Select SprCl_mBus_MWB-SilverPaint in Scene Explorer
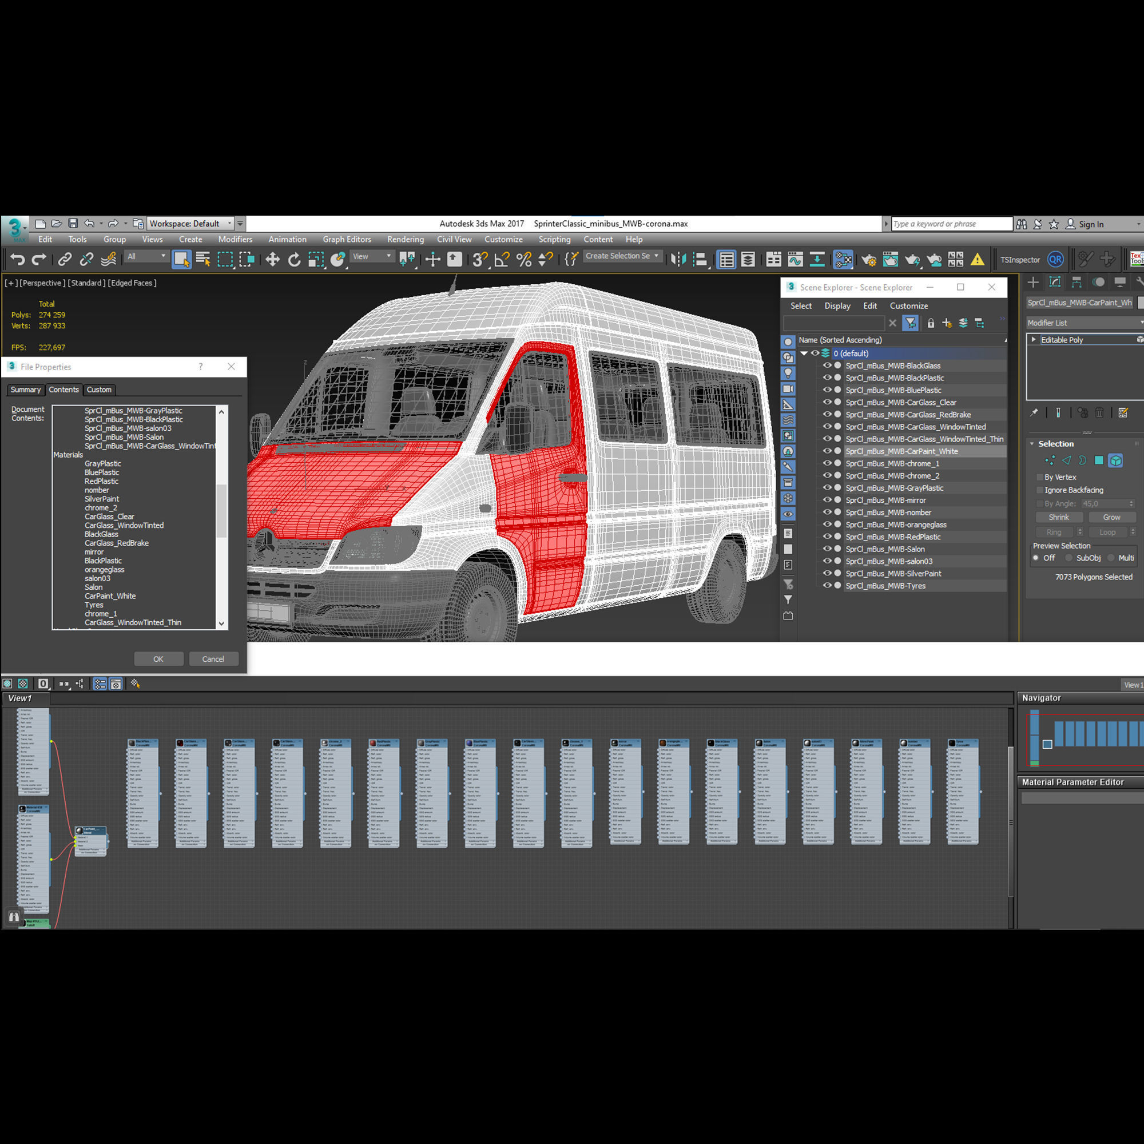This screenshot has height=1144, width=1144. (893, 573)
